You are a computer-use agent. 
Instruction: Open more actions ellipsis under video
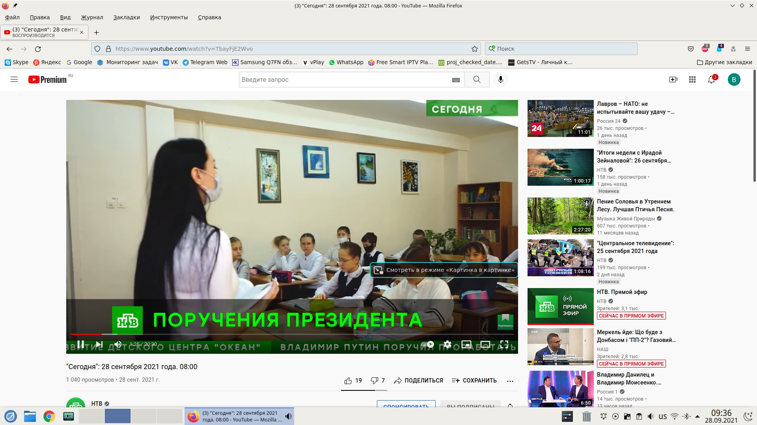click(510, 381)
